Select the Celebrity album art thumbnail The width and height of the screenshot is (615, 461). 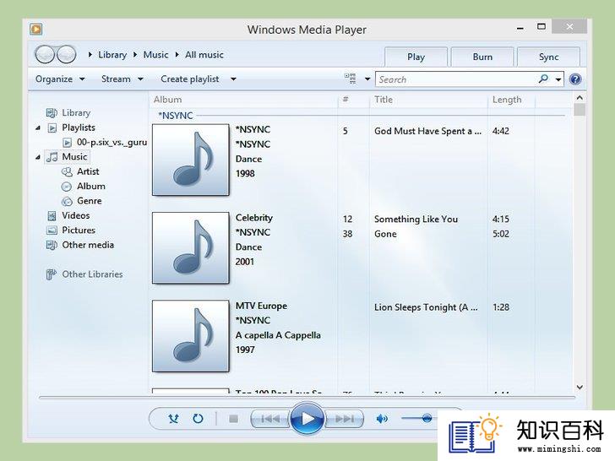click(x=191, y=248)
